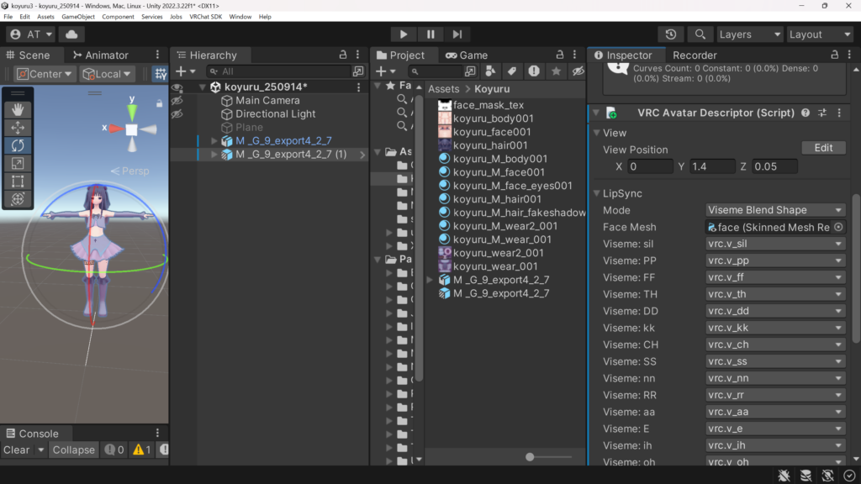This screenshot has width=861, height=484.
Task: Collapse the View section
Action: pos(597,133)
